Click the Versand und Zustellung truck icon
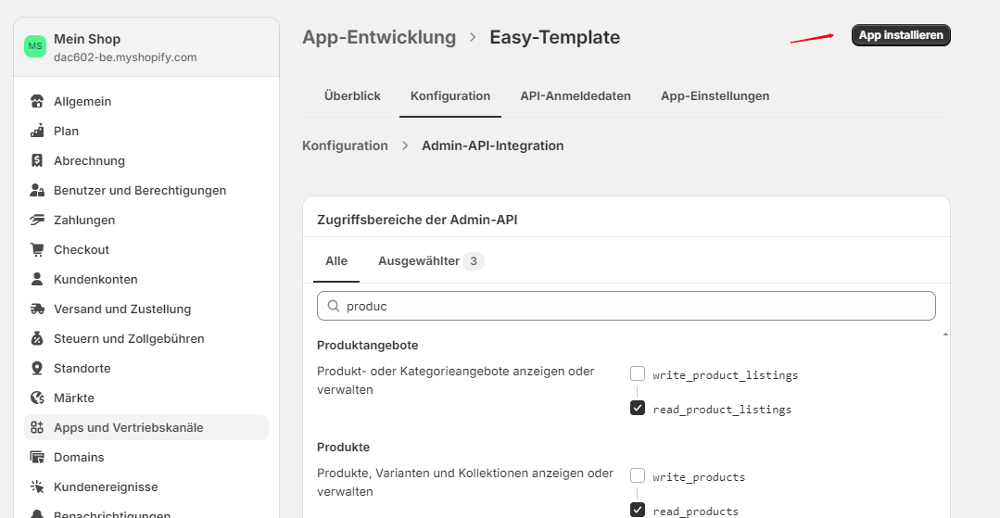The image size is (1000, 518). (37, 309)
